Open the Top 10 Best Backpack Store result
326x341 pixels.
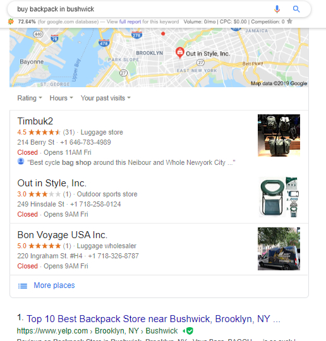(153, 319)
